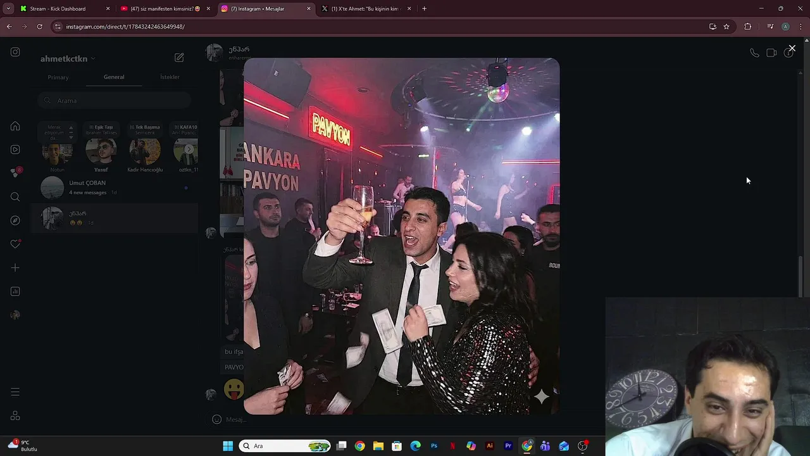Open File Explorer from taskbar
Screen dimensions: 810x456
[378, 446]
